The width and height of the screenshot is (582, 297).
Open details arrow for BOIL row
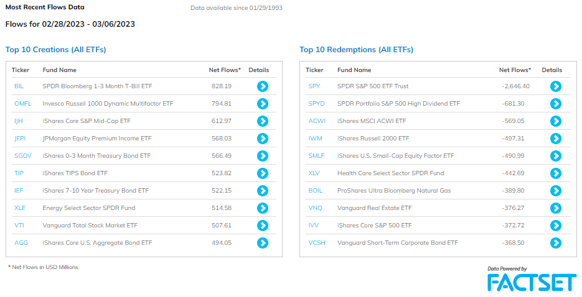tap(556, 191)
